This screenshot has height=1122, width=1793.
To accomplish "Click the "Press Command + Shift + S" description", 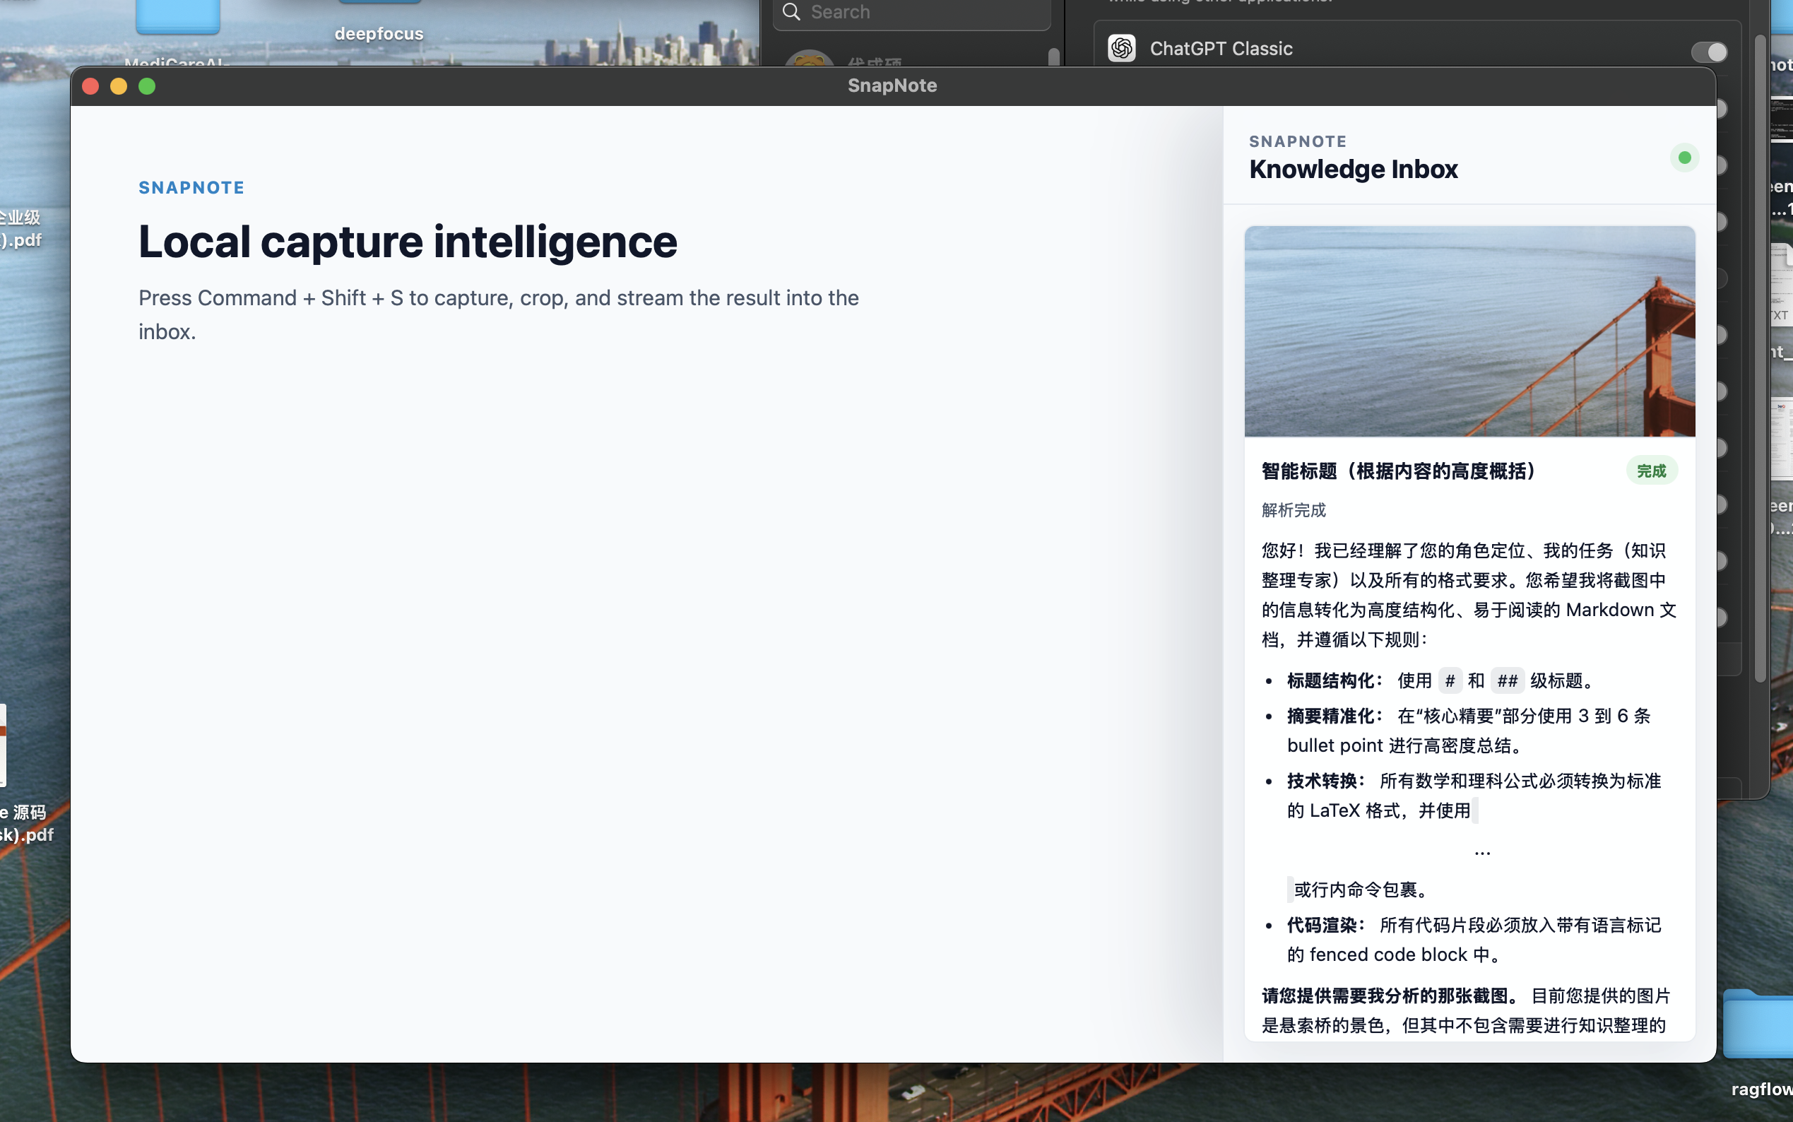I will click(499, 314).
